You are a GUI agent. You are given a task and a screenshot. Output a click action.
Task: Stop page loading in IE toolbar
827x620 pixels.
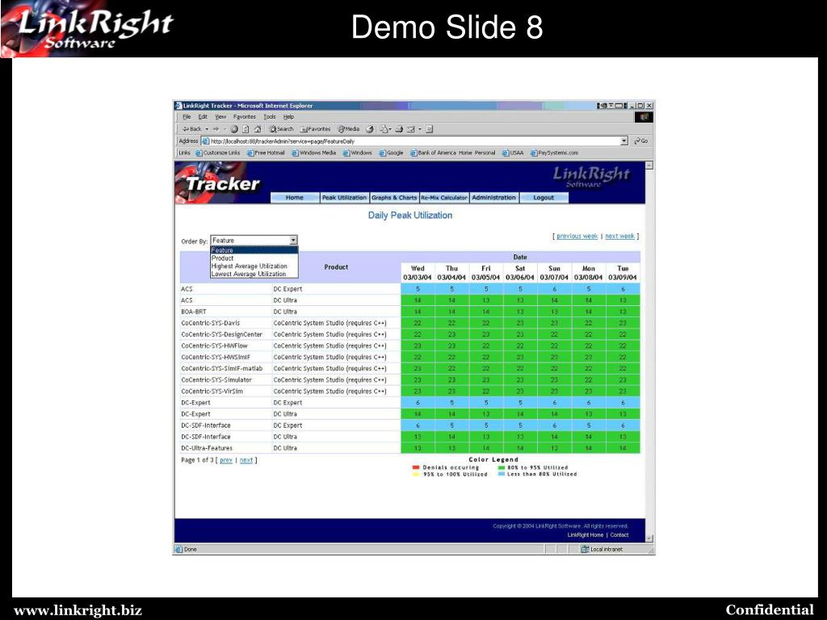(234, 129)
